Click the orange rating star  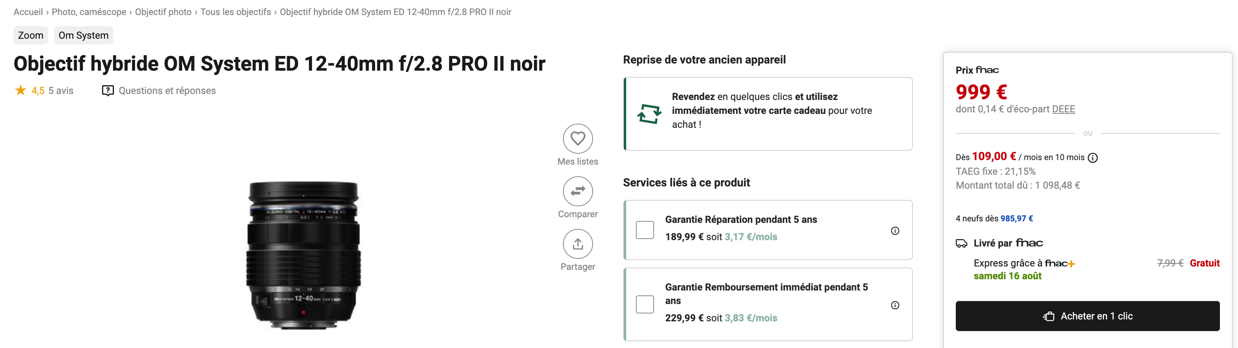click(x=21, y=90)
